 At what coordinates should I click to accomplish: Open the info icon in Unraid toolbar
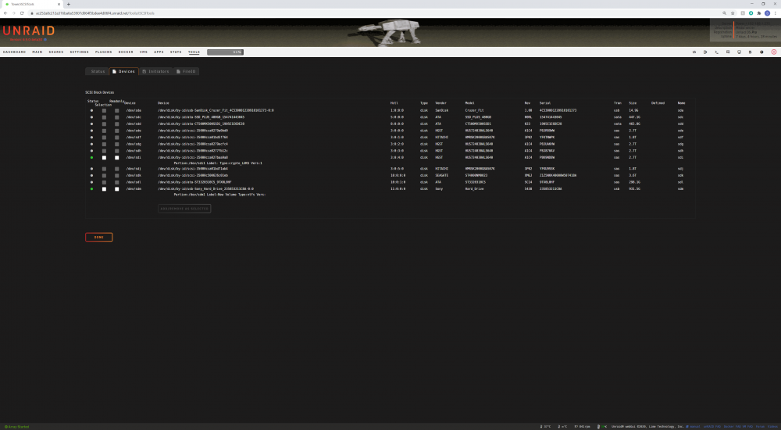(x=761, y=52)
